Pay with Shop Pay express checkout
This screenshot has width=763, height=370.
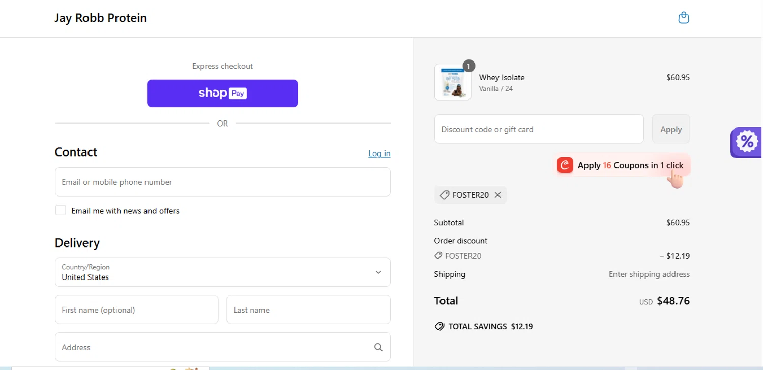[x=222, y=94]
